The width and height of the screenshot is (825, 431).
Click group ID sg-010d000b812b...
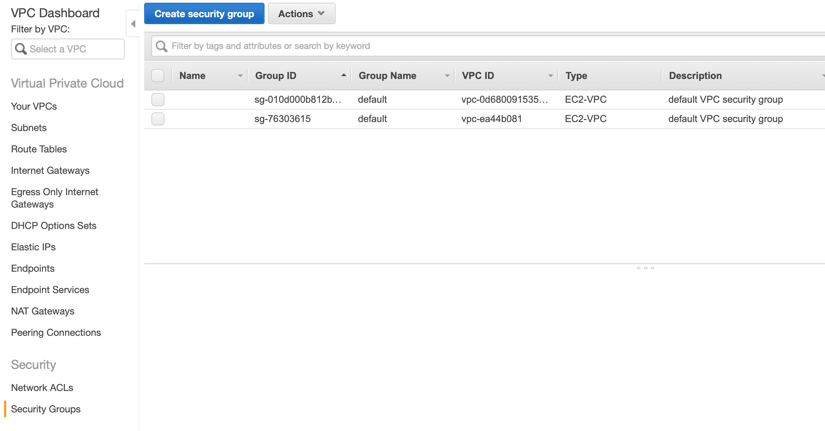[x=298, y=100]
